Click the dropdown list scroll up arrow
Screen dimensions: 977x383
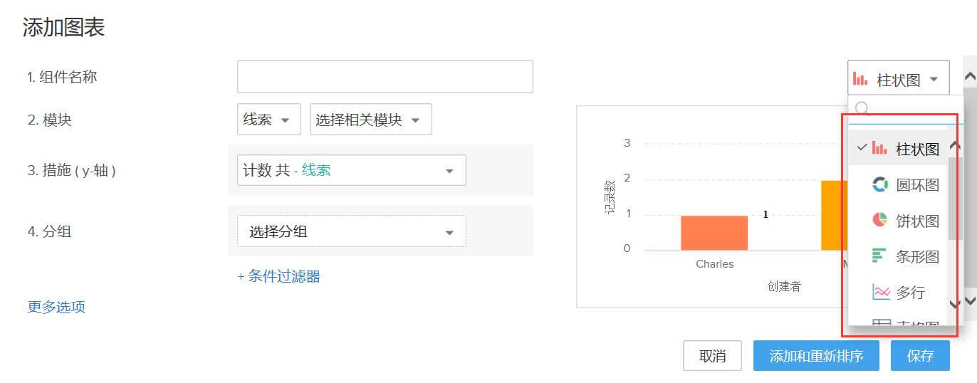point(954,147)
